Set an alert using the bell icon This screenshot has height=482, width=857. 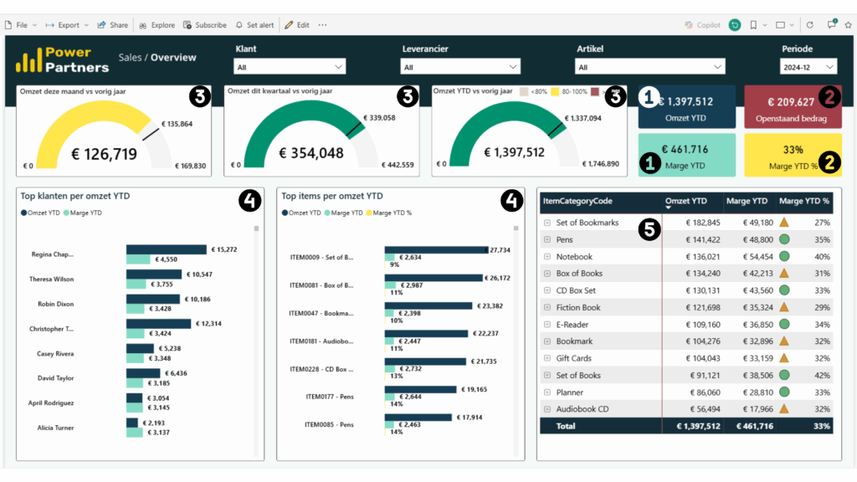[254, 24]
